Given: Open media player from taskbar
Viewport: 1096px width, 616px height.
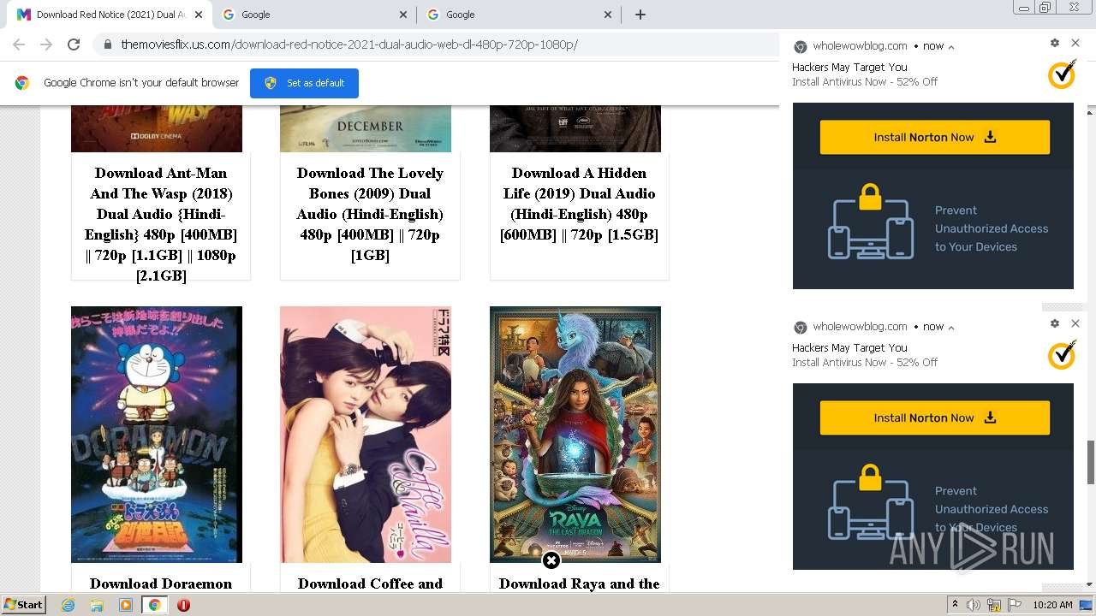Looking at the screenshot, I should click(126, 605).
